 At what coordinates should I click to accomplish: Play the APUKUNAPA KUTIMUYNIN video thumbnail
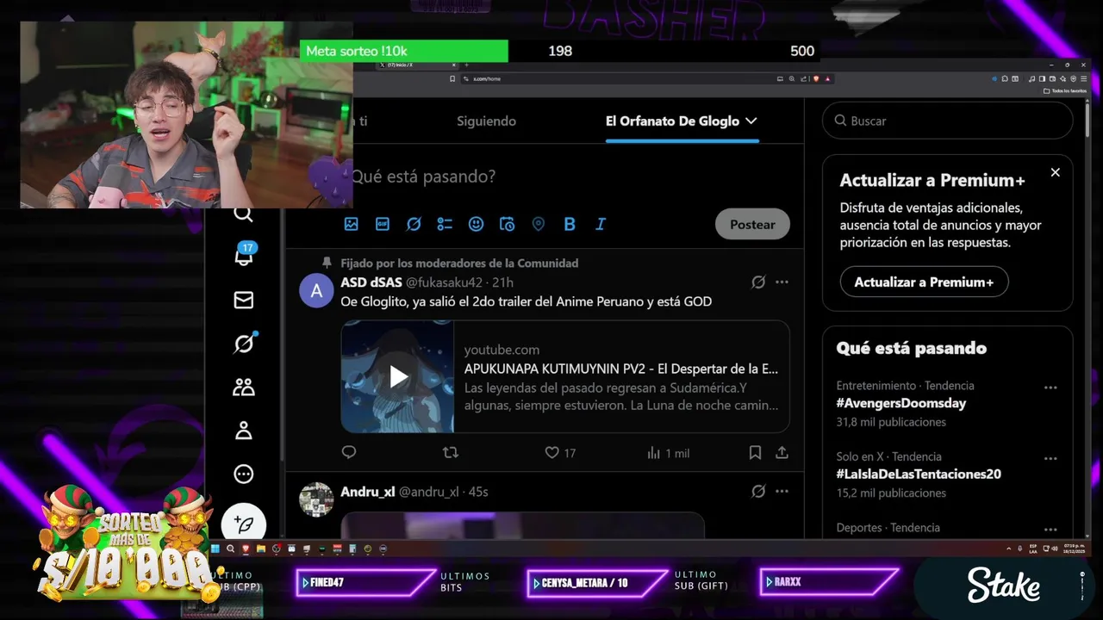pos(397,376)
